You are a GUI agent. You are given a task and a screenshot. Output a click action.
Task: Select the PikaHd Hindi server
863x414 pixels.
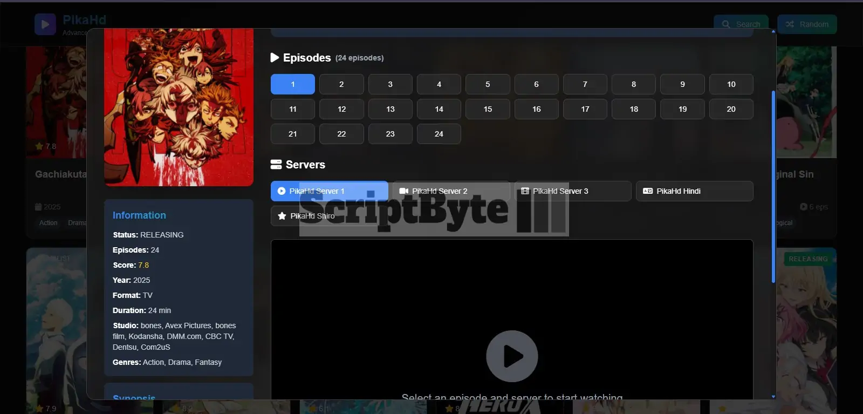coord(694,191)
